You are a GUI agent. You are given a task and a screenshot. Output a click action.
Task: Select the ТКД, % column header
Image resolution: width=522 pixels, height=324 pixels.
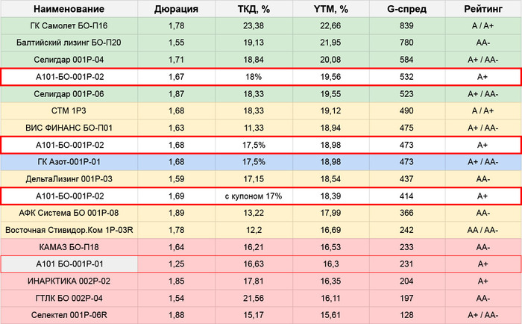pyautogui.click(x=254, y=10)
